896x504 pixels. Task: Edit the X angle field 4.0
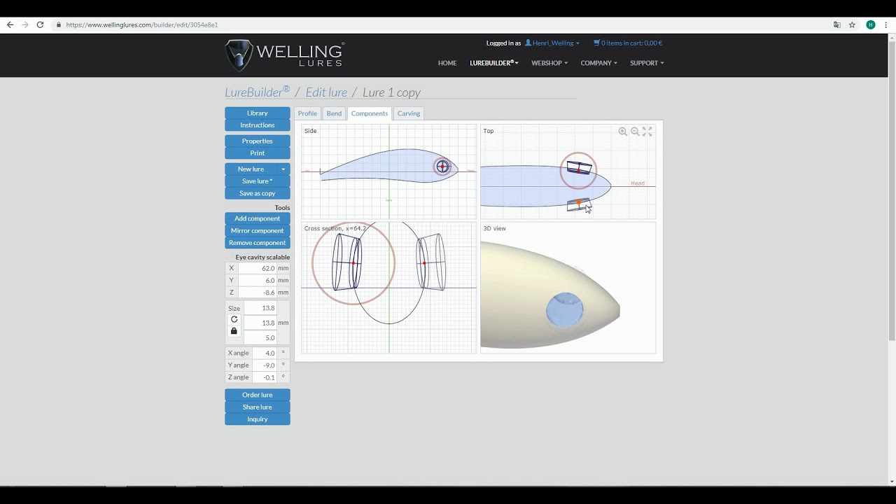[x=264, y=353]
